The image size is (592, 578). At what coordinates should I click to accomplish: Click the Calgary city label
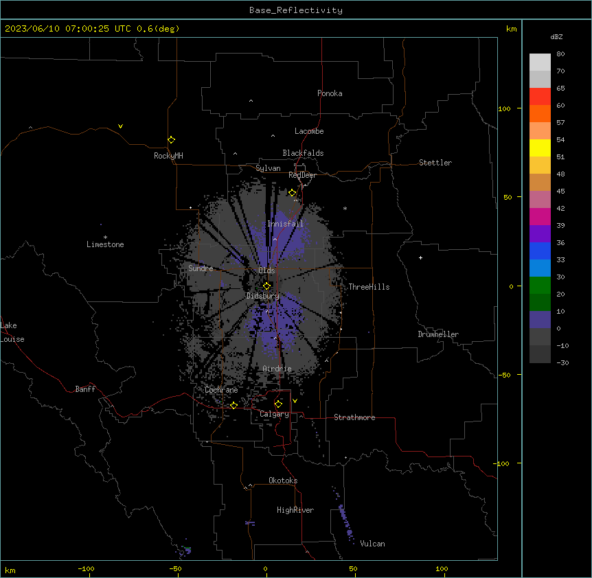tap(274, 414)
